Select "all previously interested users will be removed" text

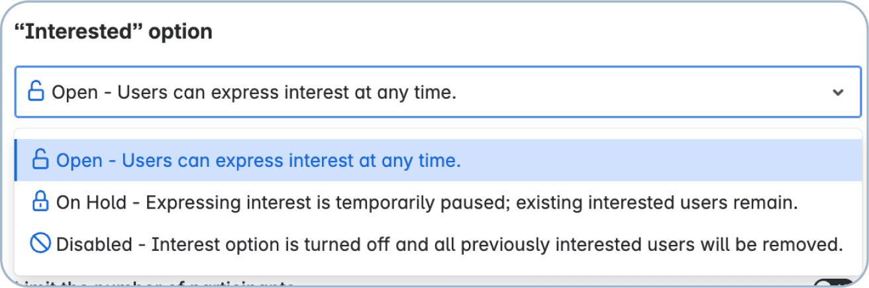click(x=674, y=245)
